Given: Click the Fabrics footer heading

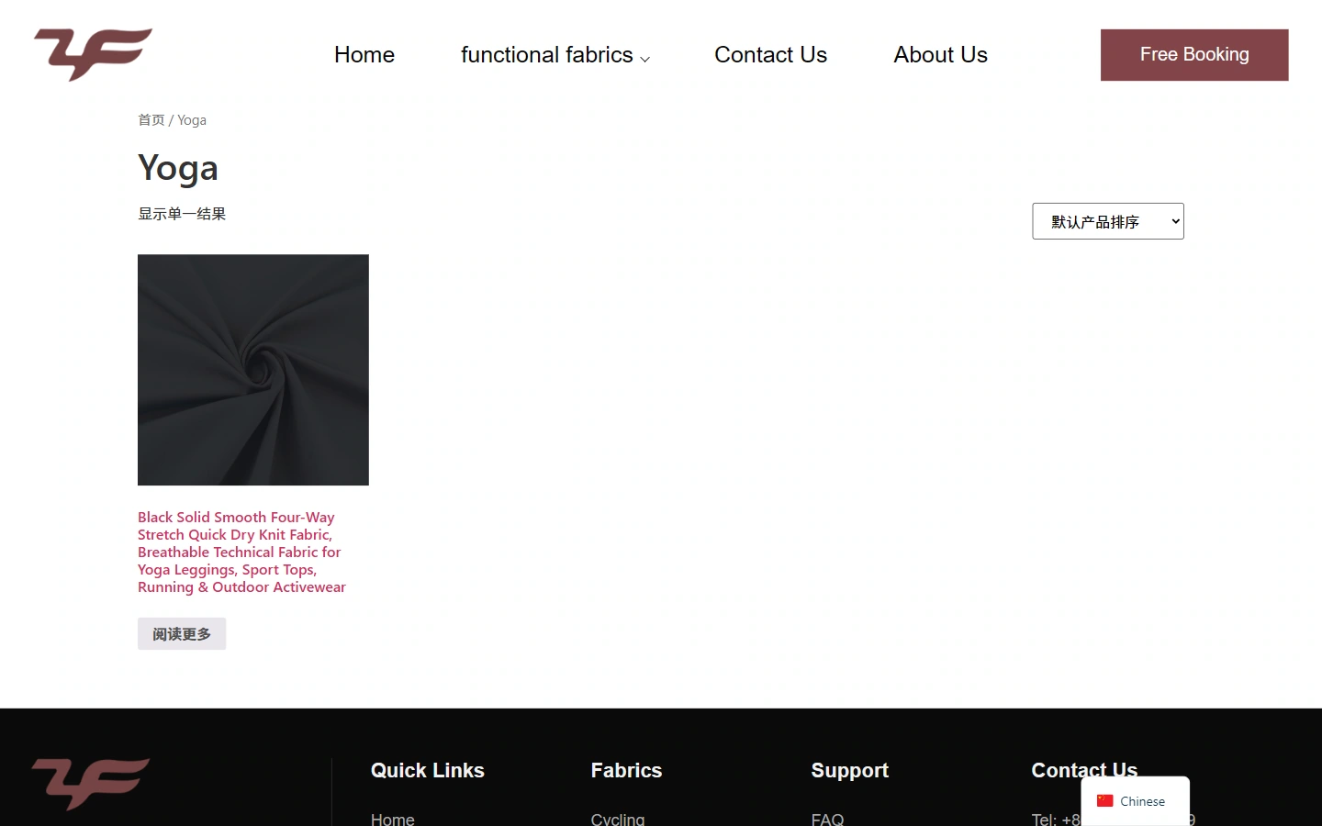Looking at the screenshot, I should click(627, 771).
